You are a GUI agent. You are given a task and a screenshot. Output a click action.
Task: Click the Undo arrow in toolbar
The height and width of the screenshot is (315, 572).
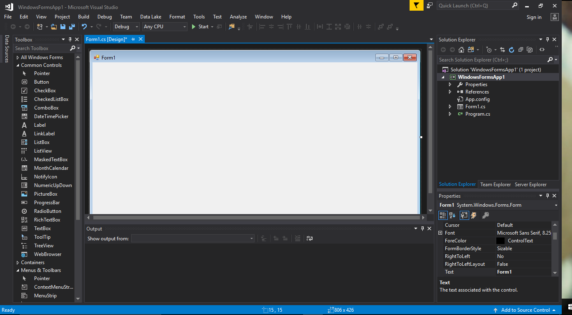click(84, 27)
